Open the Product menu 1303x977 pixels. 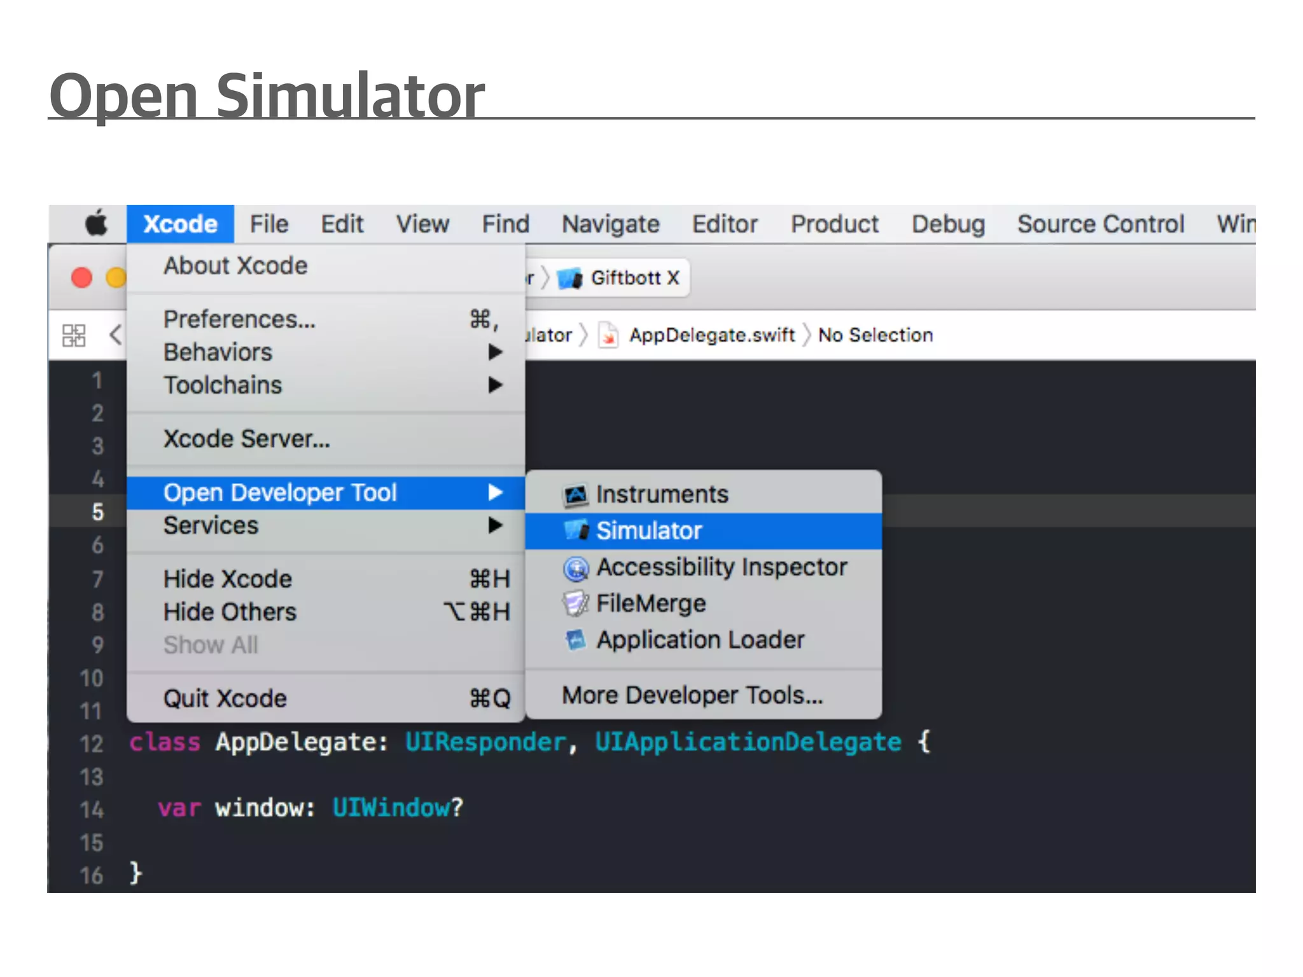(833, 224)
